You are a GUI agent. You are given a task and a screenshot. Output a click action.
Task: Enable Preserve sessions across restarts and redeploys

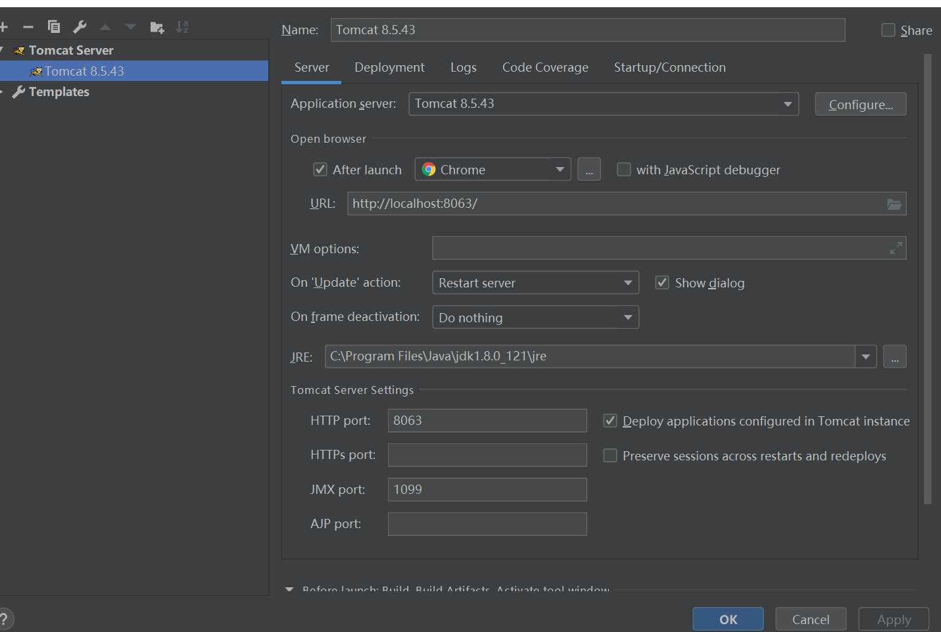[x=610, y=456]
